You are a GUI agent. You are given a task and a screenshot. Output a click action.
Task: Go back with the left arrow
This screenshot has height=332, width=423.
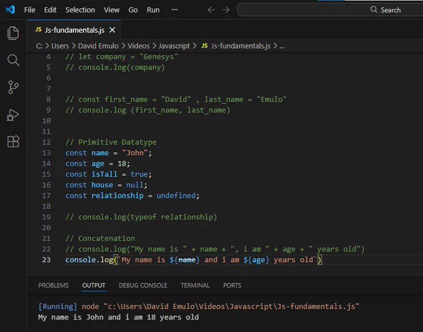(211, 10)
